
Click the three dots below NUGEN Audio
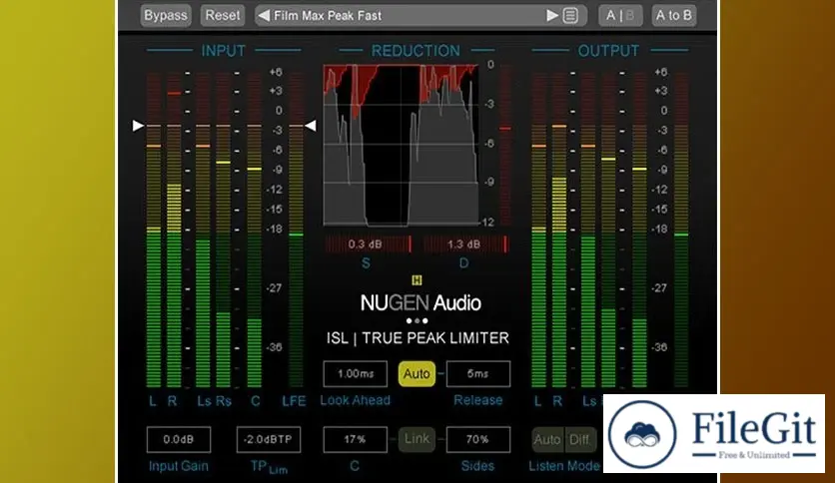(x=417, y=320)
